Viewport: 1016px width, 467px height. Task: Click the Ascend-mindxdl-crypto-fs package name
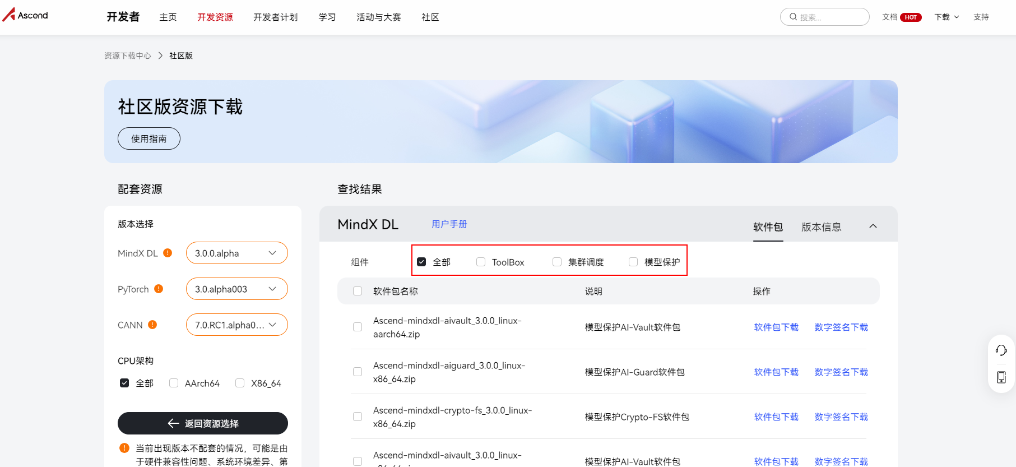(453, 417)
